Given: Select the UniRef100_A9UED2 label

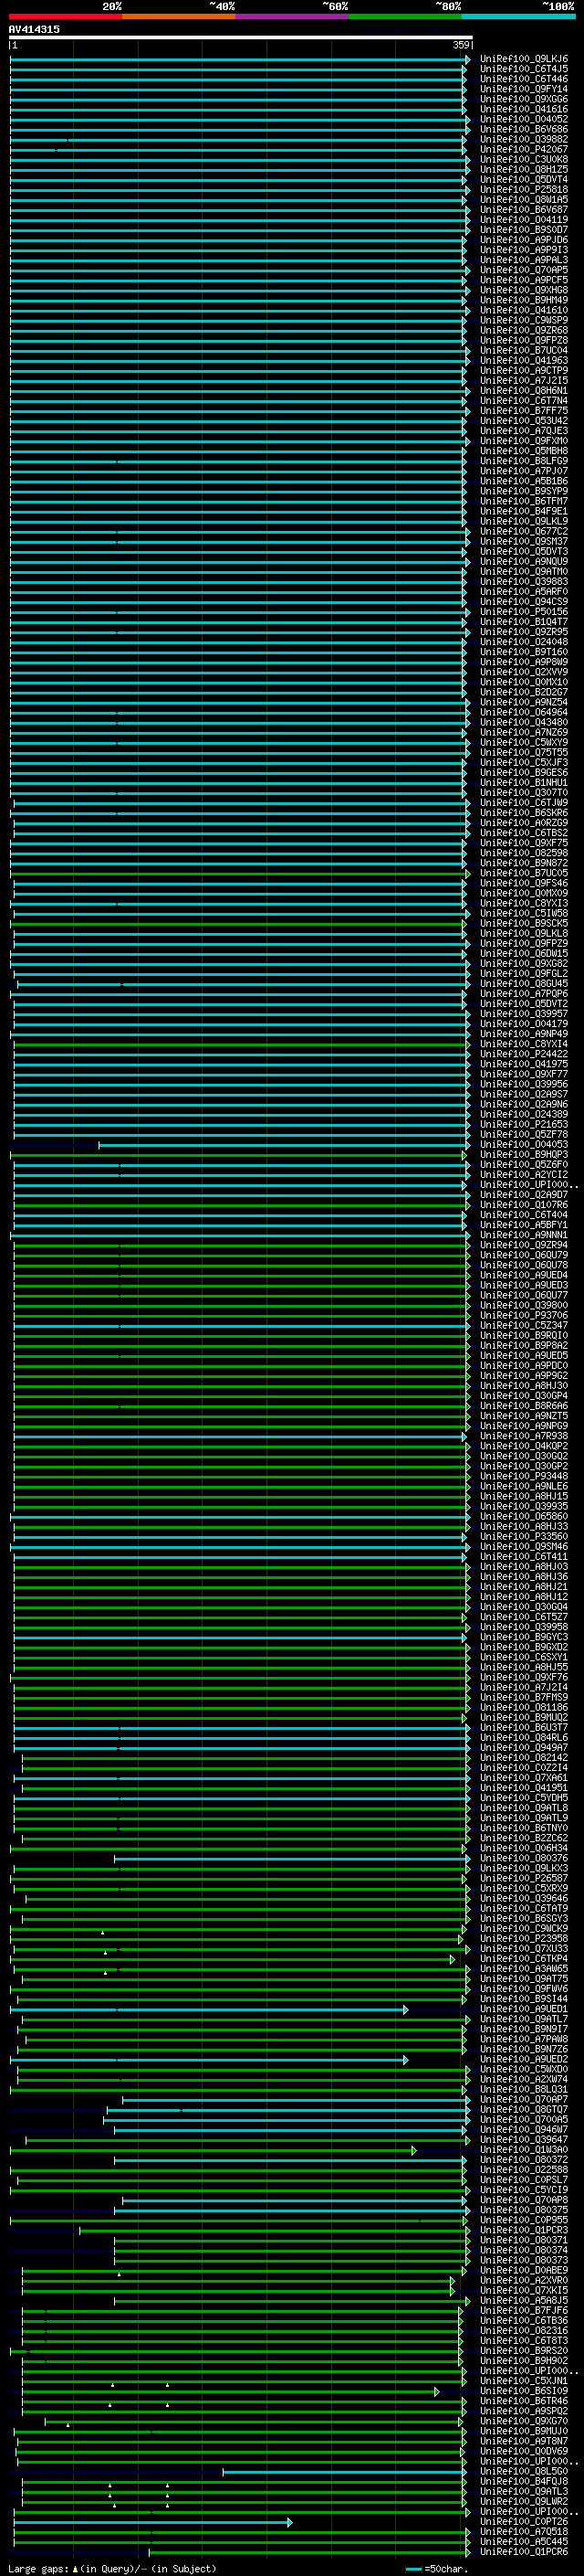Looking at the screenshot, I should point(524,2059).
